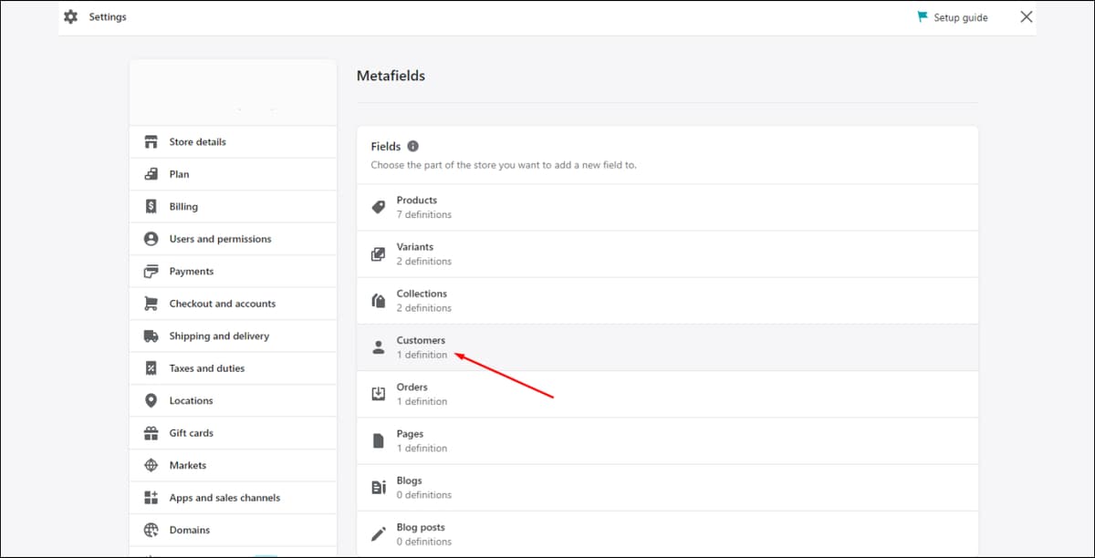Close the Settings panel with X

click(x=1027, y=16)
